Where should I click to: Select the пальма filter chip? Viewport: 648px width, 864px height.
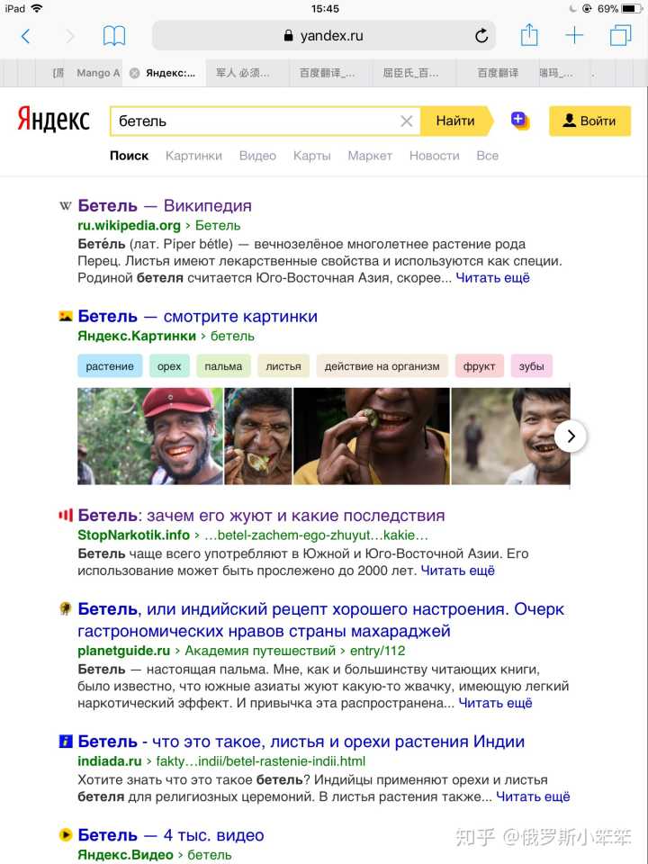(x=223, y=366)
